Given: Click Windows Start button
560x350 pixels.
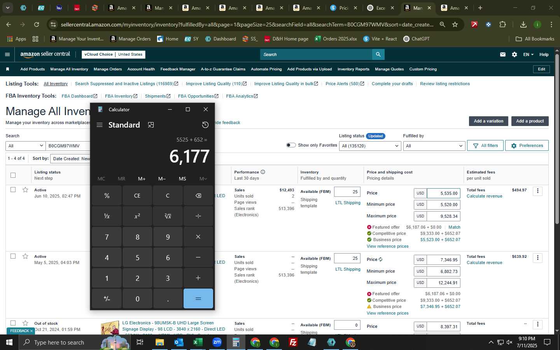Looking at the screenshot, I should [9, 342].
